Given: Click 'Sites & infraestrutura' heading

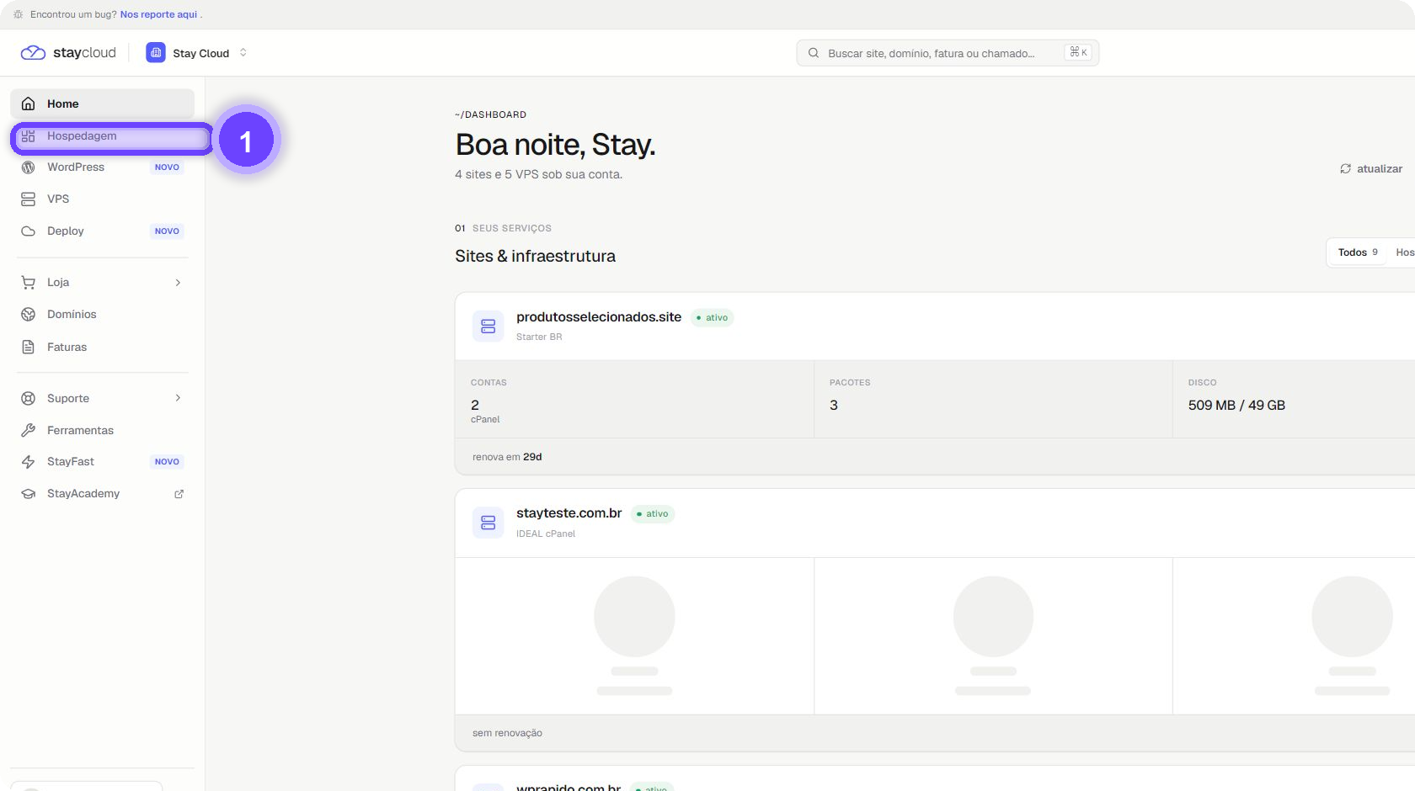Looking at the screenshot, I should [x=536, y=256].
